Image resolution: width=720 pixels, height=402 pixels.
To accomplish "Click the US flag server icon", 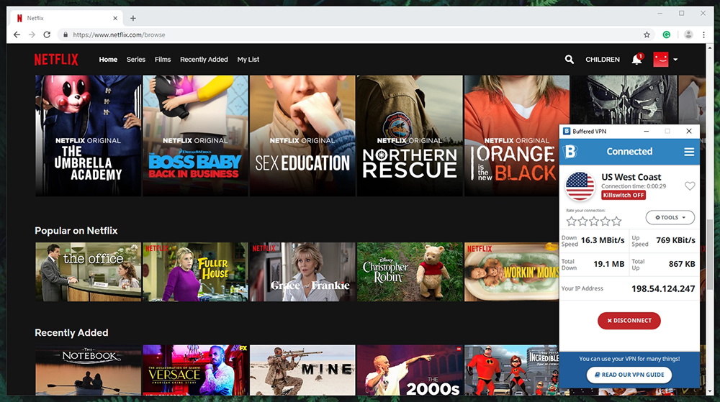I will (580, 186).
